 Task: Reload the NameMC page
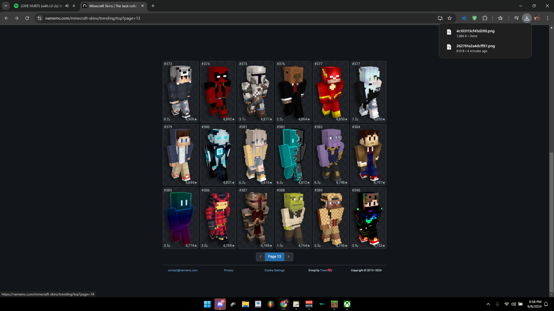(x=27, y=18)
